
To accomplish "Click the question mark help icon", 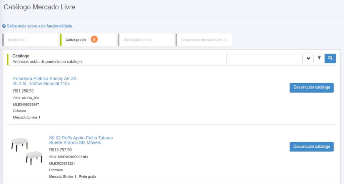I will pyautogui.click(x=4, y=26).
